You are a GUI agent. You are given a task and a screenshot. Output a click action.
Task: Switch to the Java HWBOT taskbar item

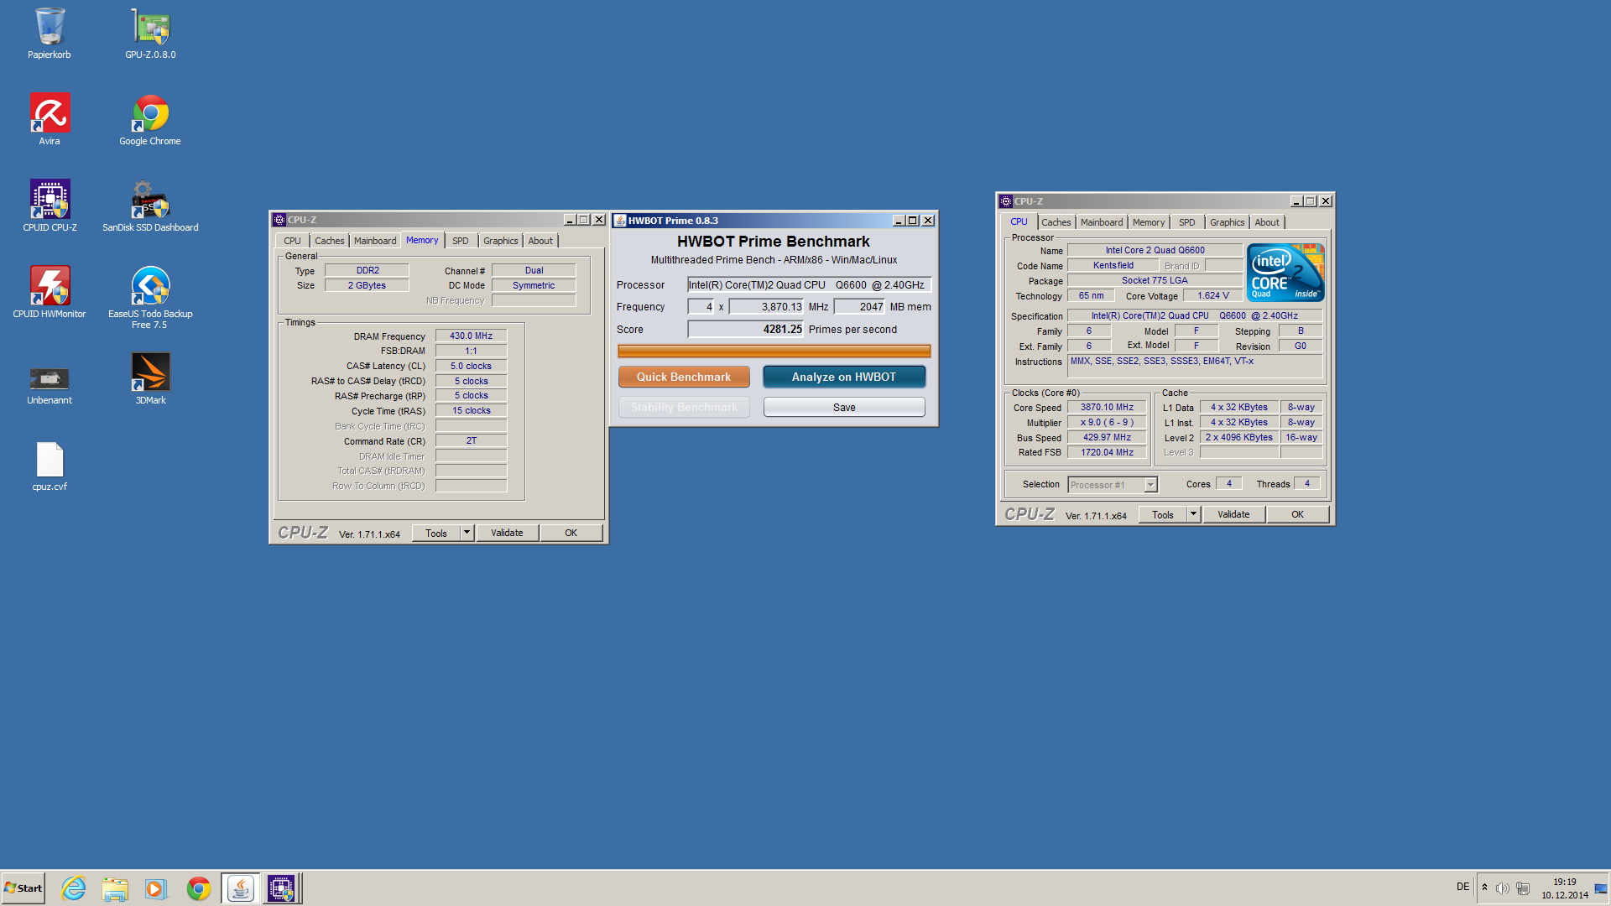point(240,888)
